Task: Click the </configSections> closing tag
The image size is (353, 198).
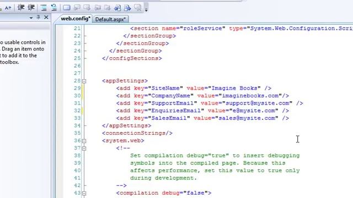Action: point(132,58)
